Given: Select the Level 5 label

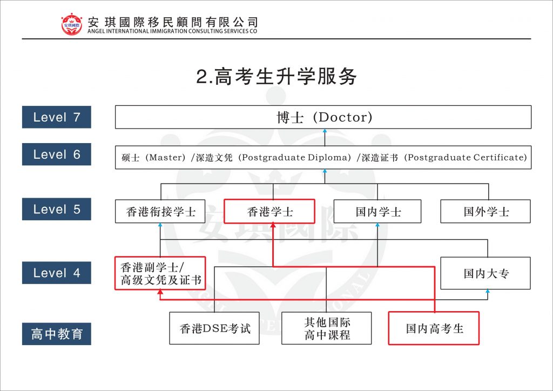Looking at the screenshot, I should 57,210.
